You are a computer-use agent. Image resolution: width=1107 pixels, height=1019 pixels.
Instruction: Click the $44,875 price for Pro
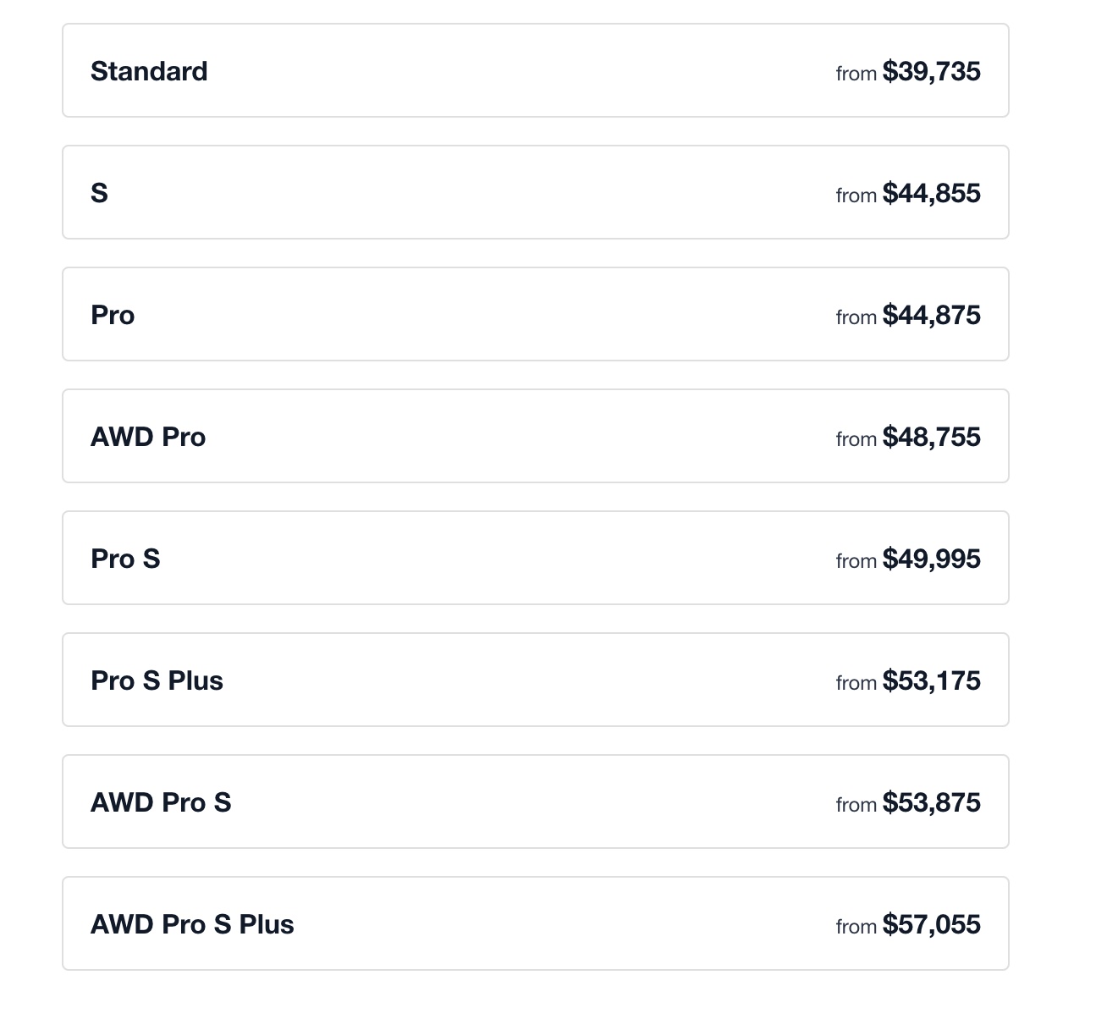click(x=931, y=316)
